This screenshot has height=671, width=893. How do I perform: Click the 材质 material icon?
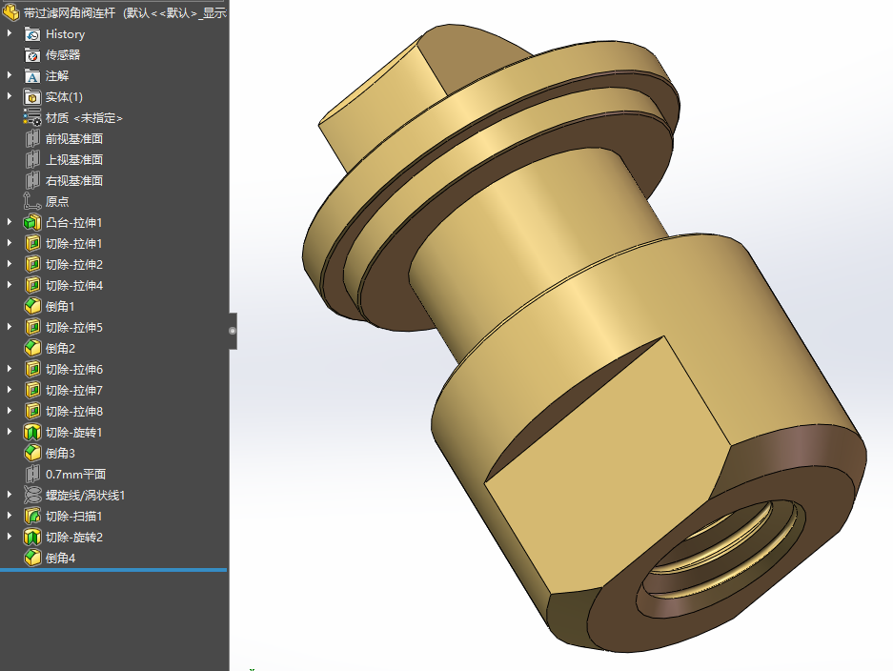point(32,118)
